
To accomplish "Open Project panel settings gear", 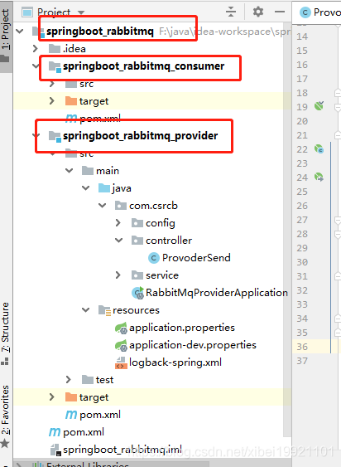I will coord(257,12).
